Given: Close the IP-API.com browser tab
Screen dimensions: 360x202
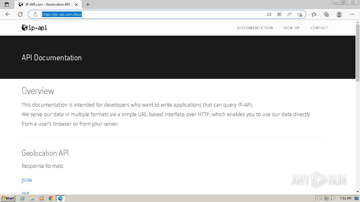Looking at the screenshot, I should point(76,4).
